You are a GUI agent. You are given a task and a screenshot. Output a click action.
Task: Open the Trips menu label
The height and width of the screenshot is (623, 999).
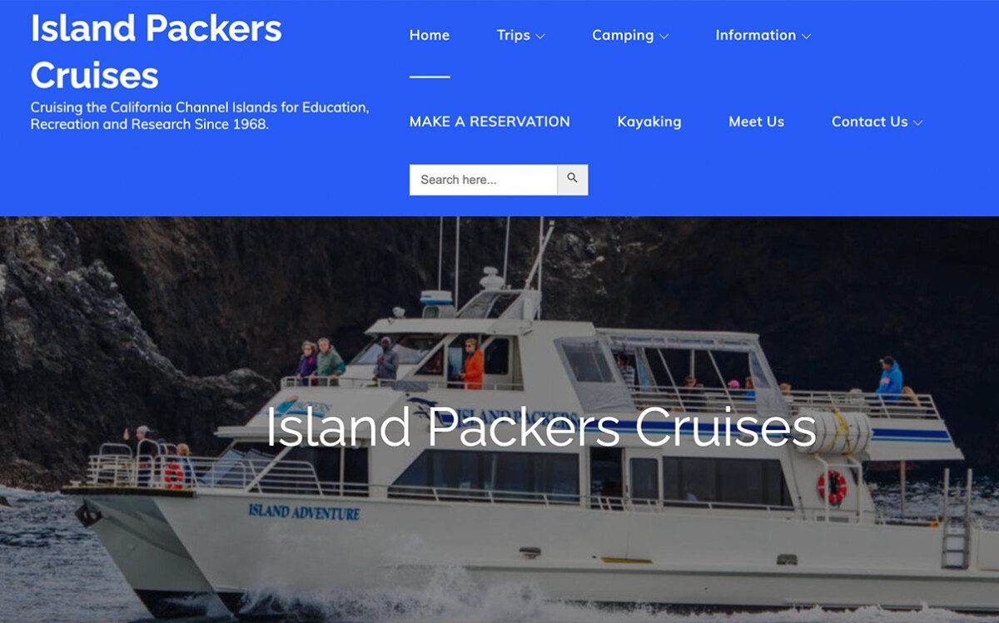tap(514, 35)
